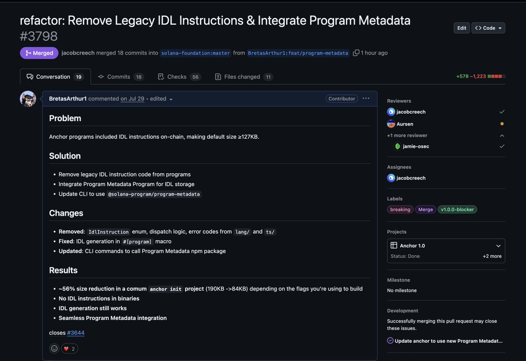
Task: Expand the Anchor 1.0 project dropdown
Action: point(498,246)
